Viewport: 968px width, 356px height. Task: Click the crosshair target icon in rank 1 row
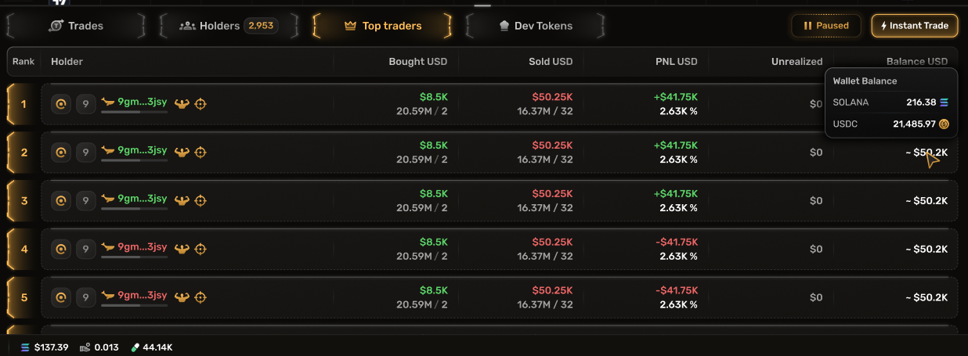[200, 103]
